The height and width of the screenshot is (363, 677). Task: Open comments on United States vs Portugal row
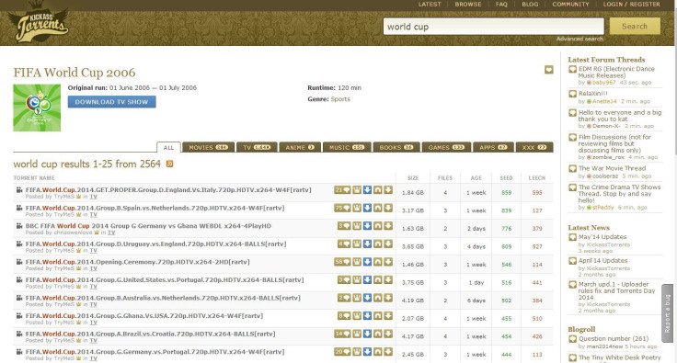coord(344,279)
